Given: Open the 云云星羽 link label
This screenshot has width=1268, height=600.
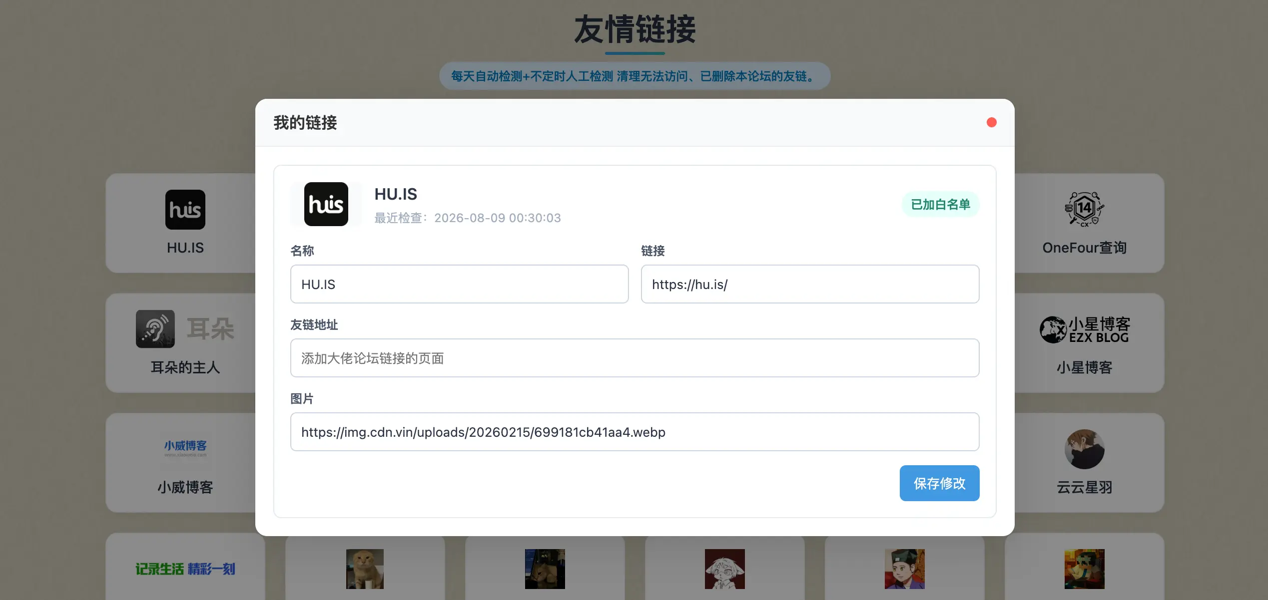Looking at the screenshot, I should (1084, 487).
